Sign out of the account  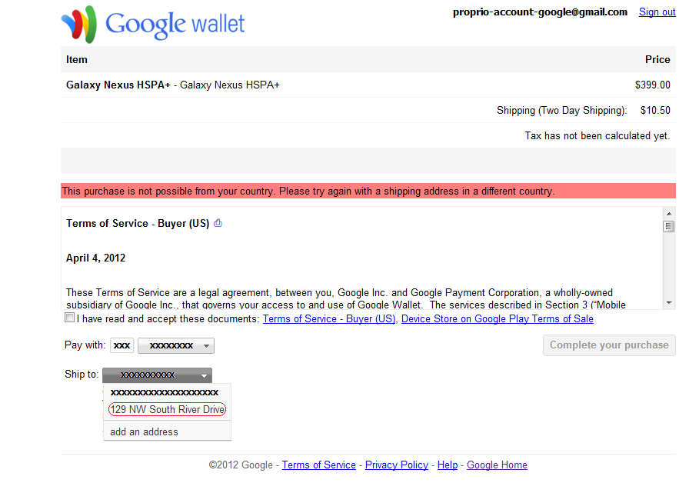click(x=657, y=12)
